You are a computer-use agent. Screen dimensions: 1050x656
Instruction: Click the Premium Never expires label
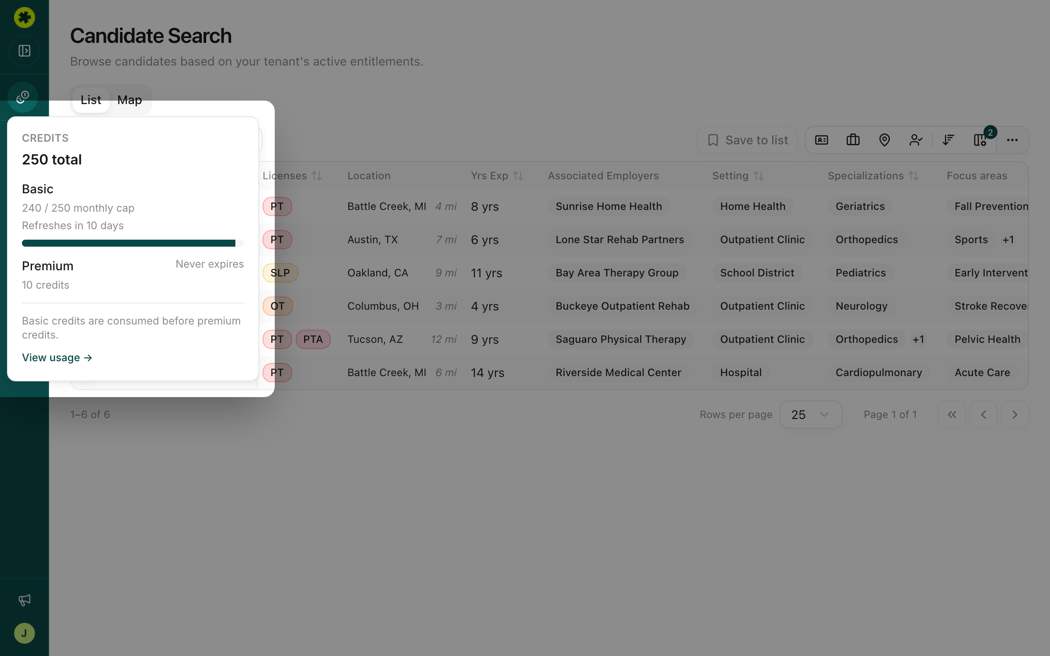(210, 264)
